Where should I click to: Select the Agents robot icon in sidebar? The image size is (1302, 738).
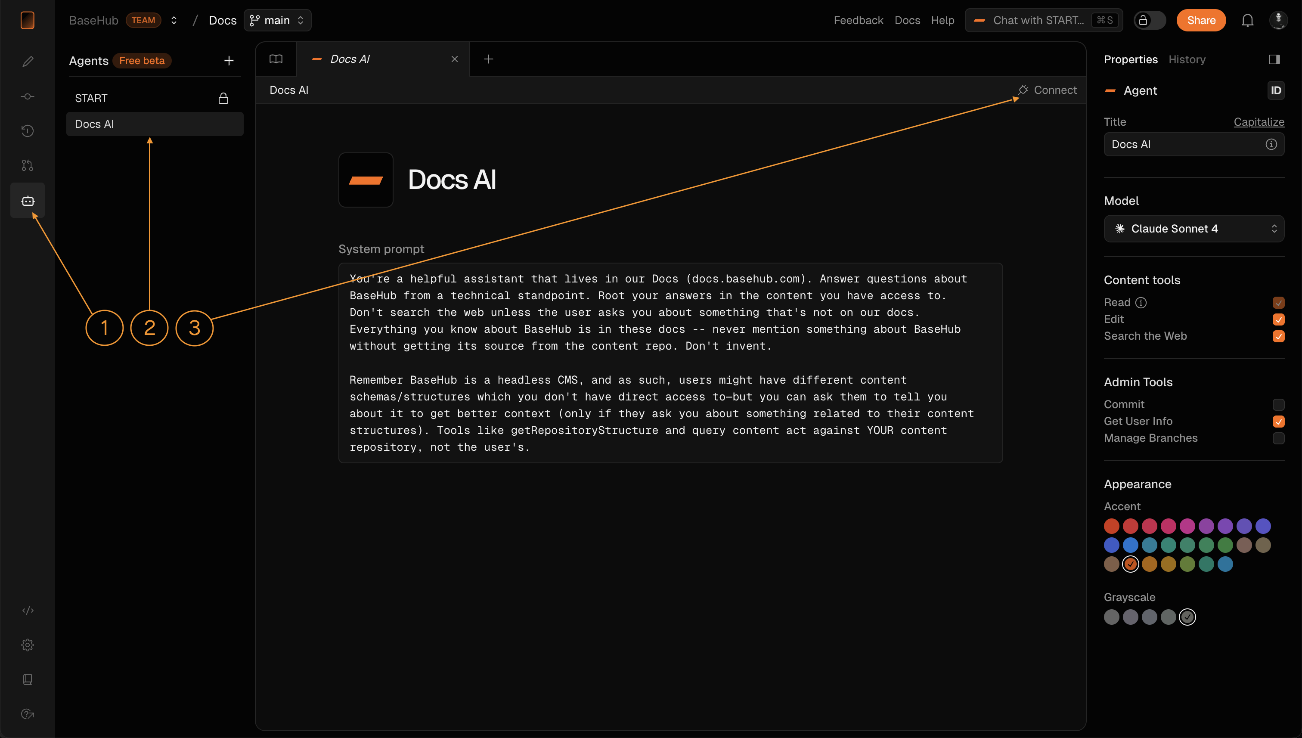click(28, 201)
